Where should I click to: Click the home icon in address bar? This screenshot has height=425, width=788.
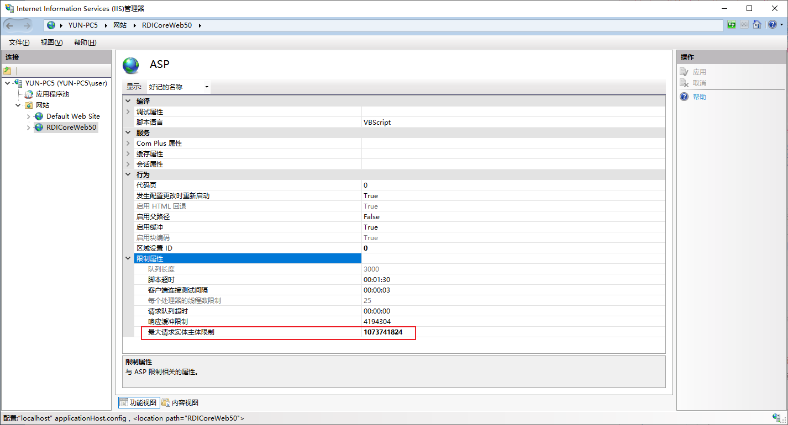tap(757, 25)
